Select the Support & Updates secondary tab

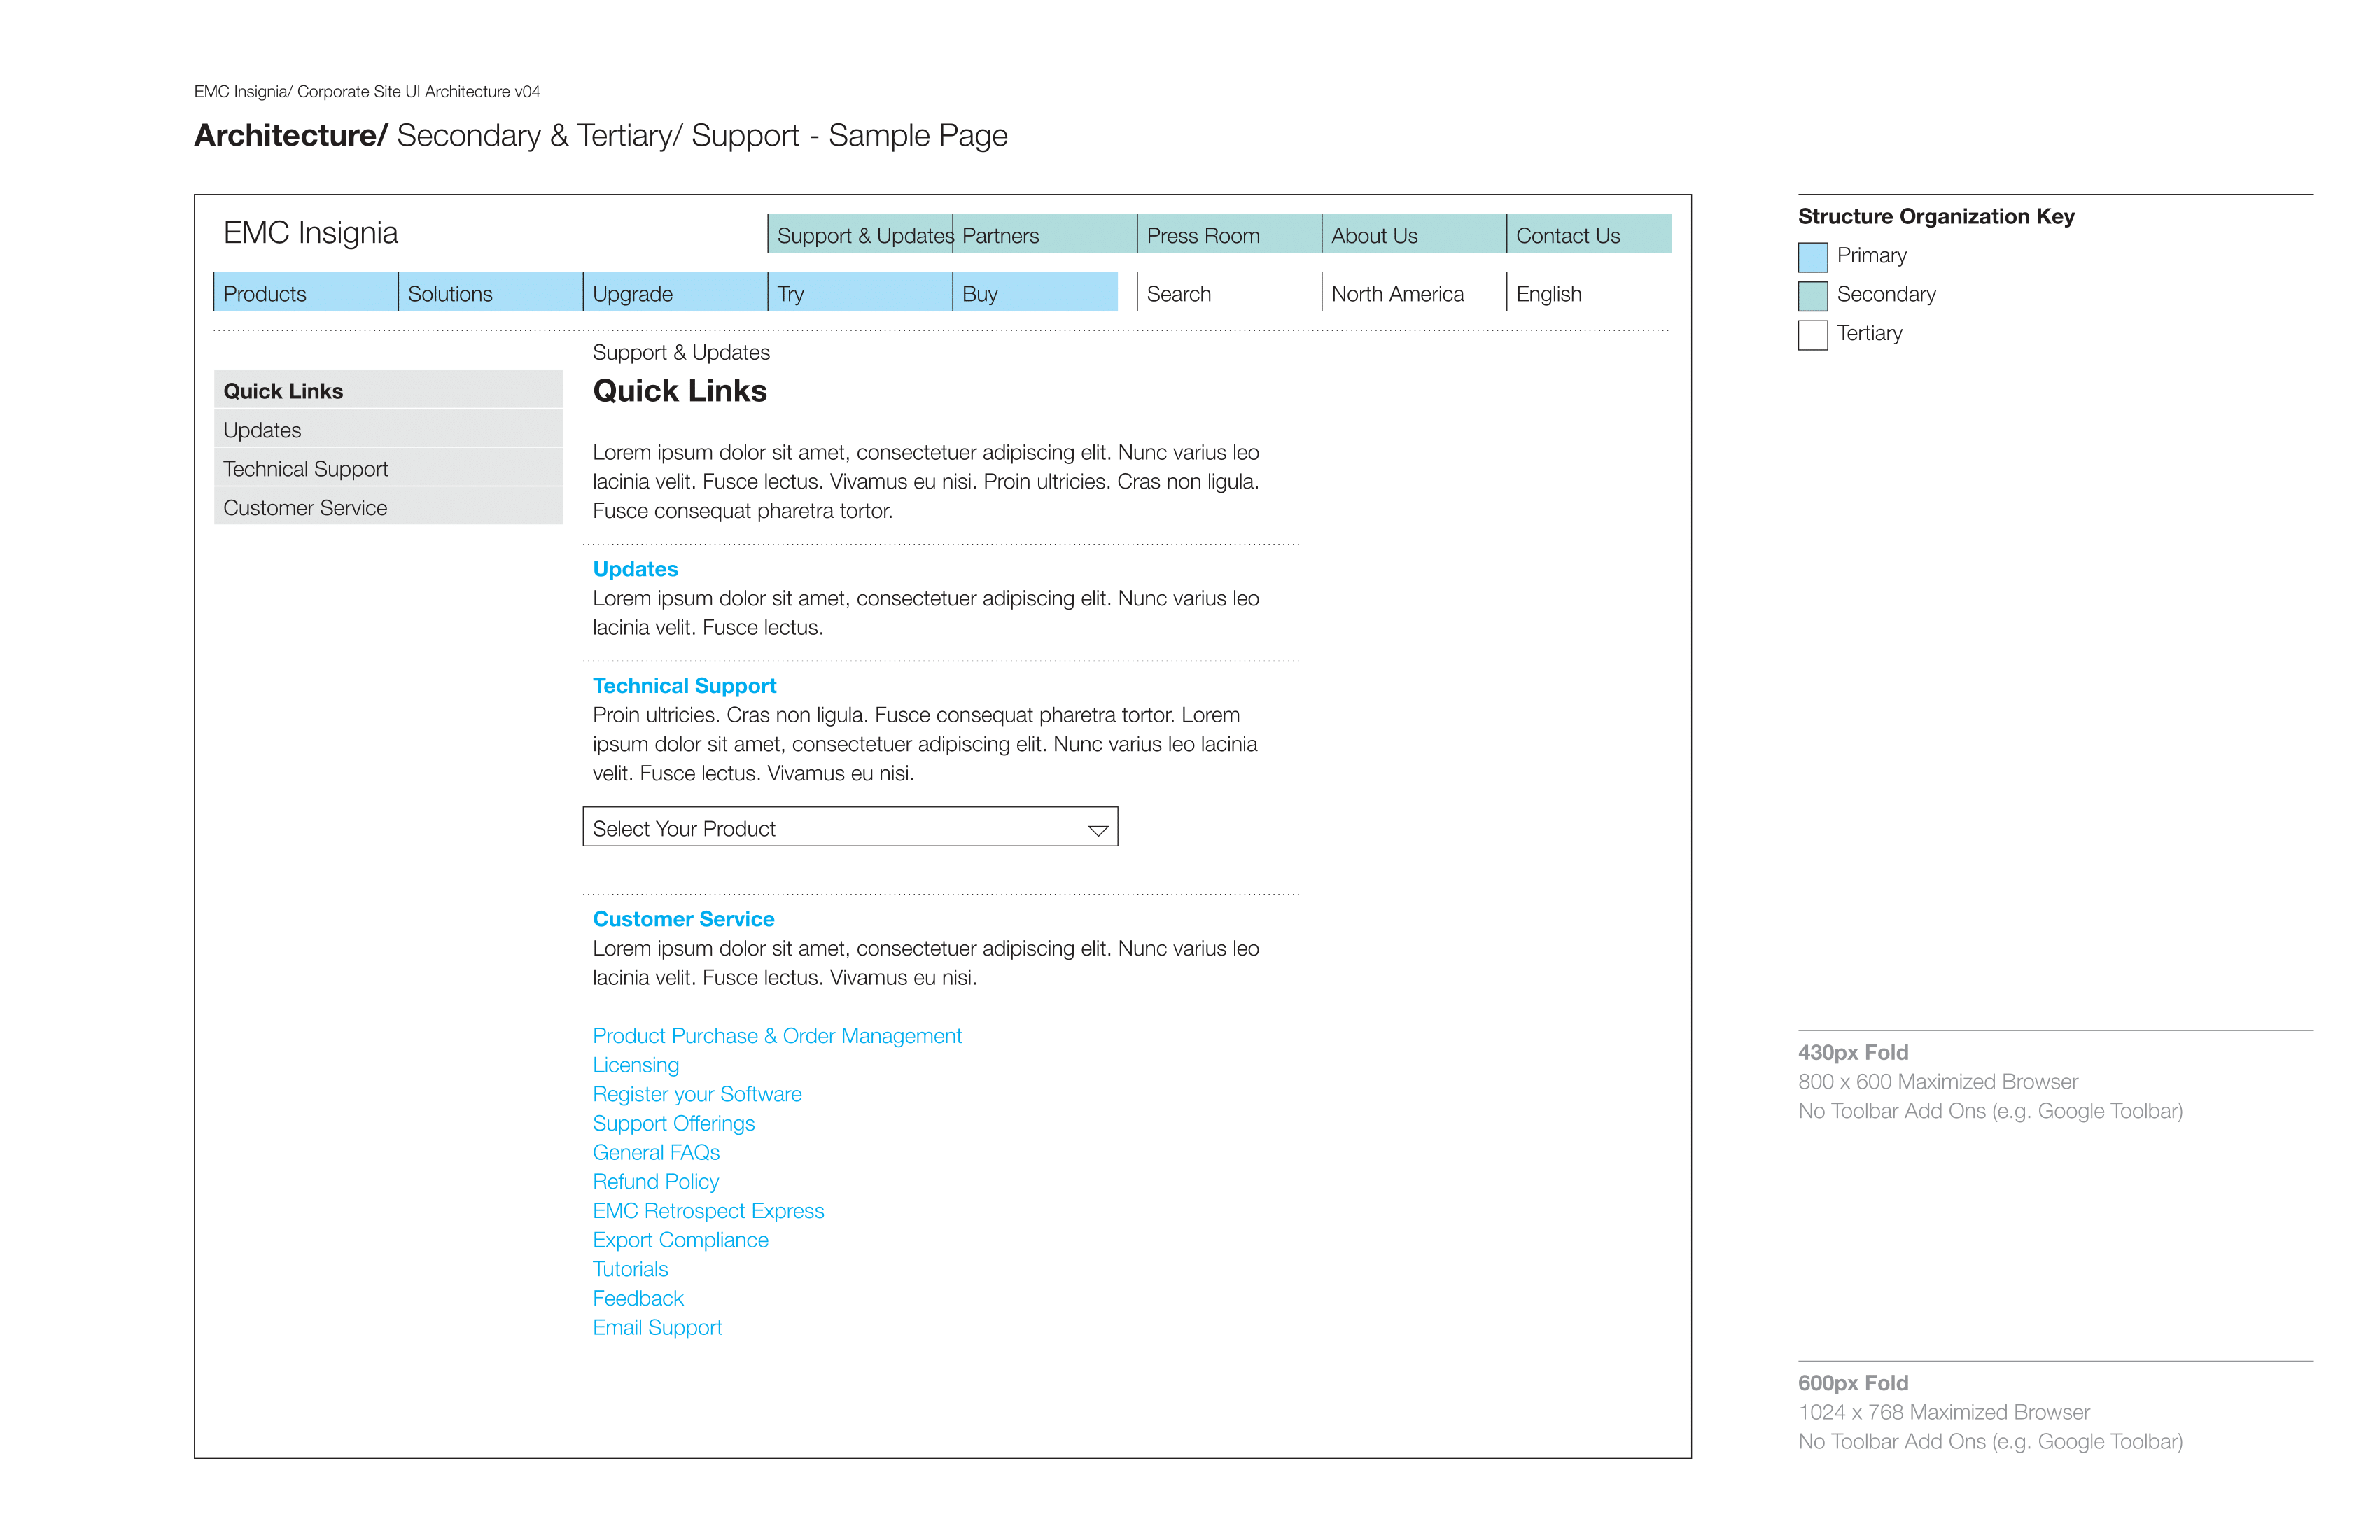860,234
